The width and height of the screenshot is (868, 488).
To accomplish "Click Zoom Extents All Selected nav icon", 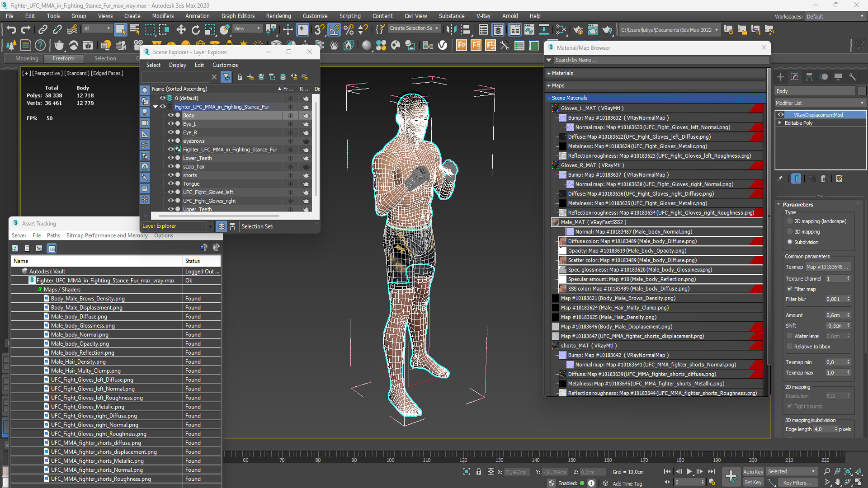I will pyautogui.click(x=859, y=471).
